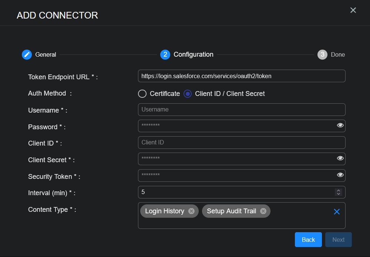The height and width of the screenshot is (257, 370).
Task: Remove the Setup Audit Trail tag
Action: click(263, 211)
